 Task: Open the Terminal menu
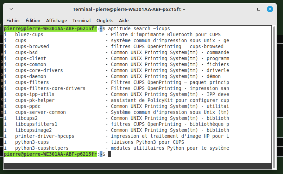tap(82, 20)
